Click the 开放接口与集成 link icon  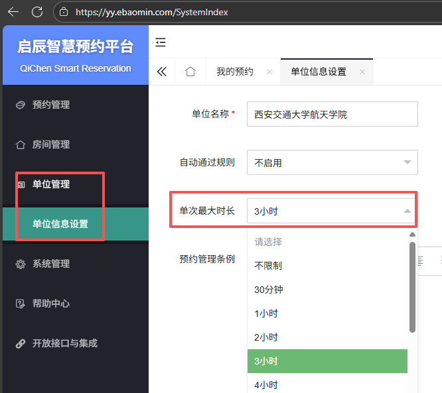[x=20, y=343]
